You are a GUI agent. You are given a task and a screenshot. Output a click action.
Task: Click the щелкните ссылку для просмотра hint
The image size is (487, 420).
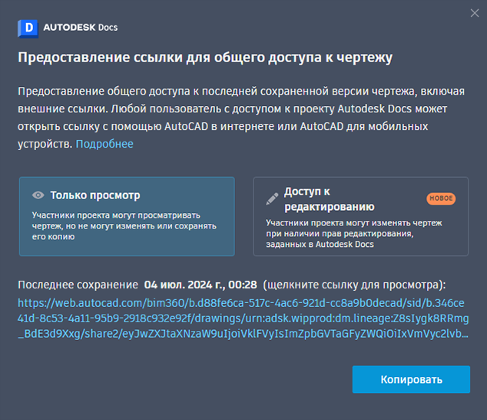[354, 285]
